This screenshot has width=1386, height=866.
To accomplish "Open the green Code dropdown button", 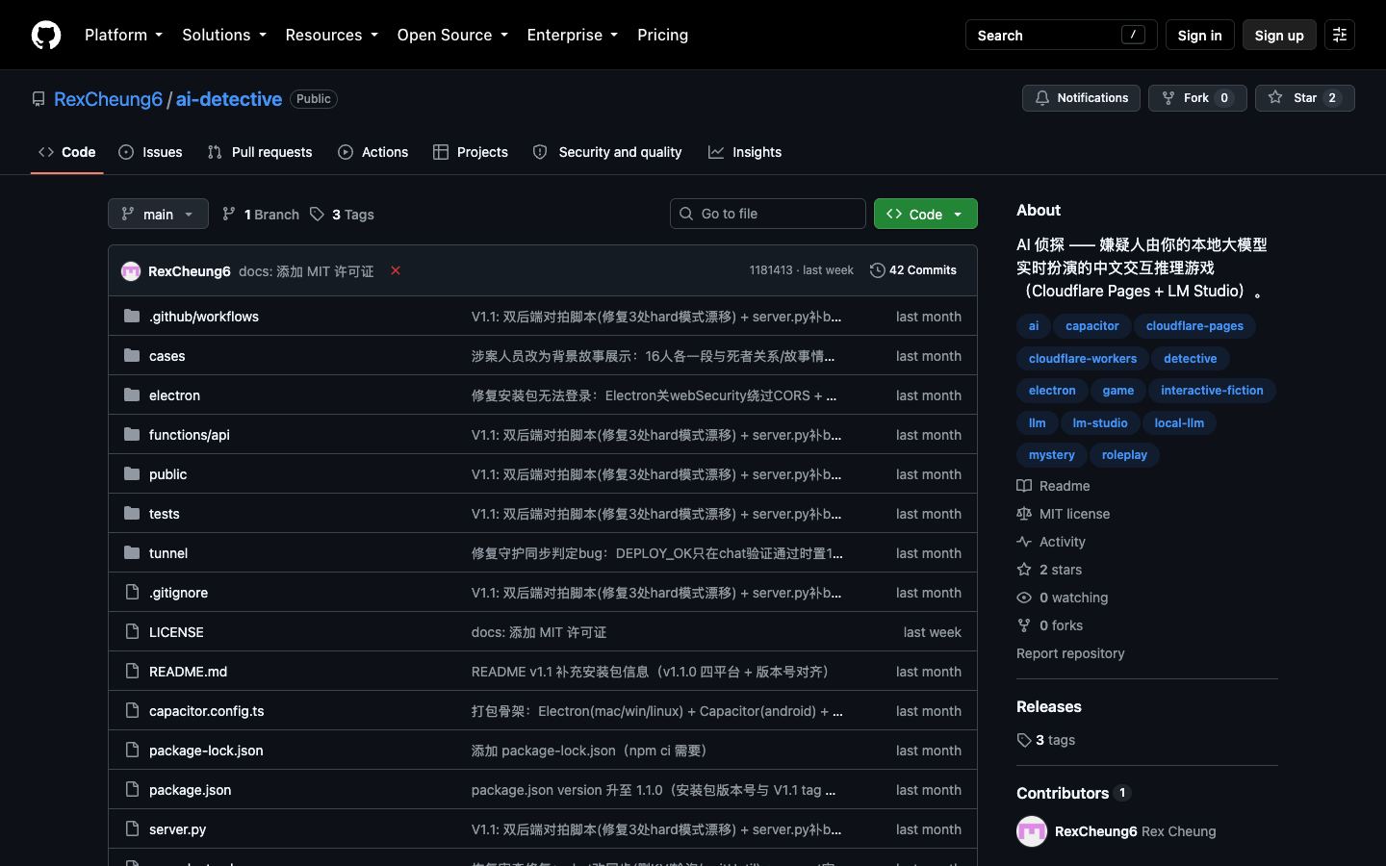I will pos(925,214).
